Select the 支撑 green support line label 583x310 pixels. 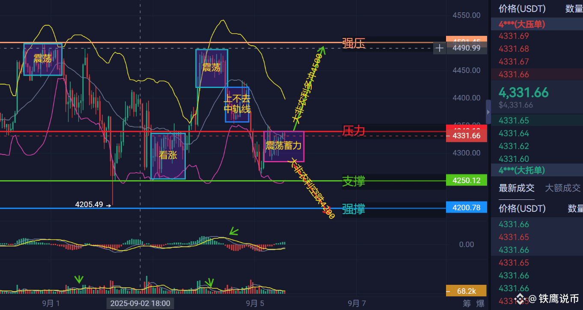(354, 181)
